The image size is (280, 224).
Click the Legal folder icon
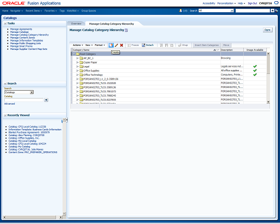tap(81, 66)
